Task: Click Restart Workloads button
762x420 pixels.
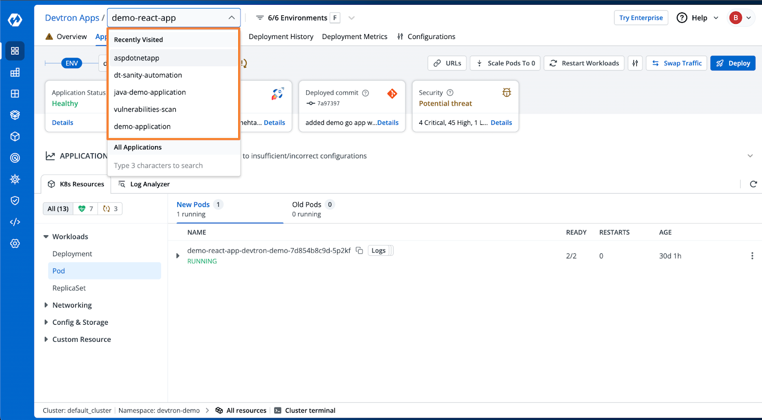Action: coord(584,63)
